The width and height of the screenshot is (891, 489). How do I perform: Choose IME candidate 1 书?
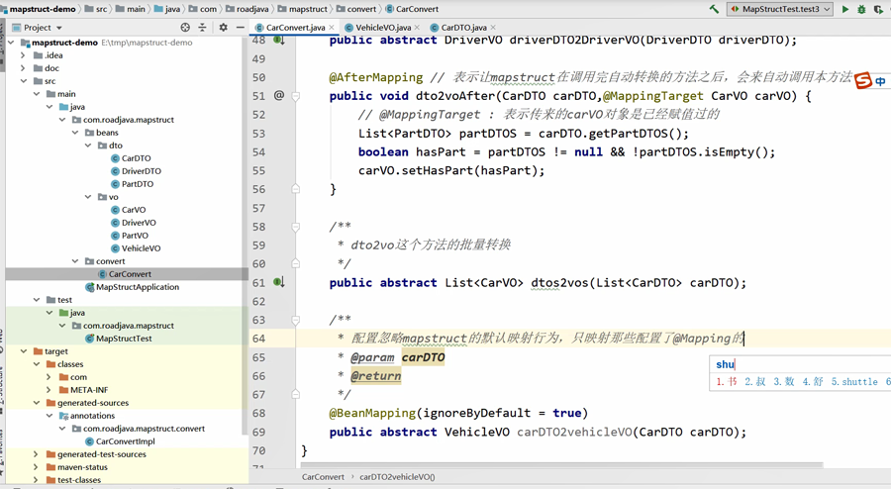point(727,382)
